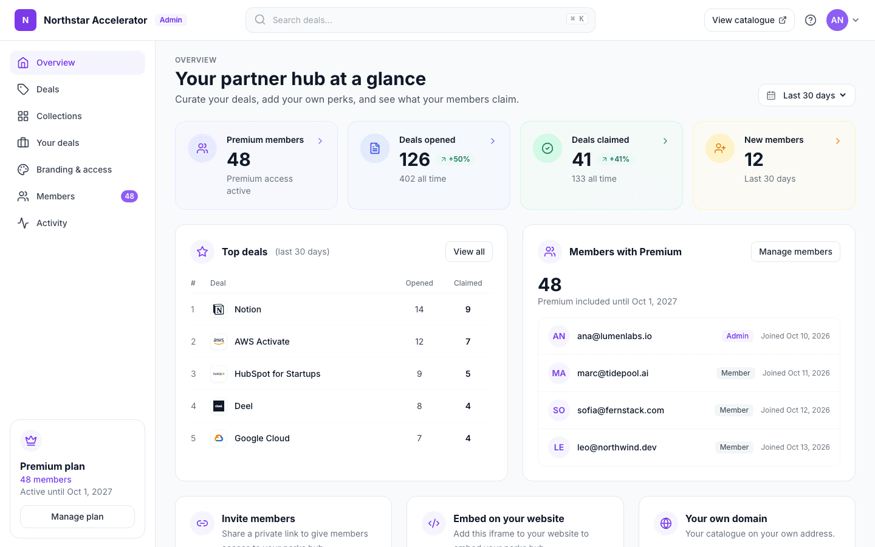Click the code icon beside Embed on your website
This screenshot has width=875, height=547.
click(x=434, y=523)
